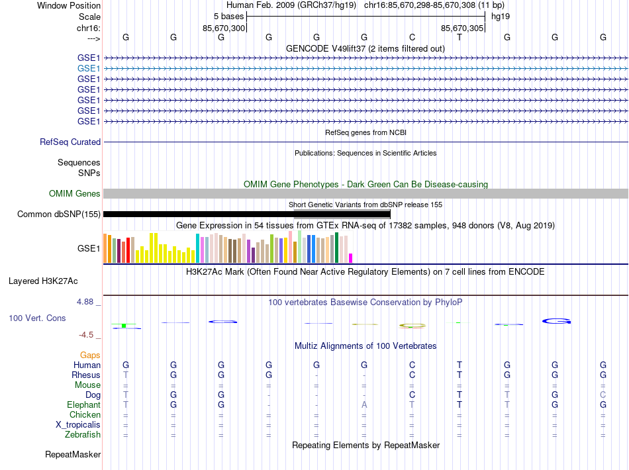
Task: Open the Repeating Elements by RepeatMasker title
Action: pos(365,445)
